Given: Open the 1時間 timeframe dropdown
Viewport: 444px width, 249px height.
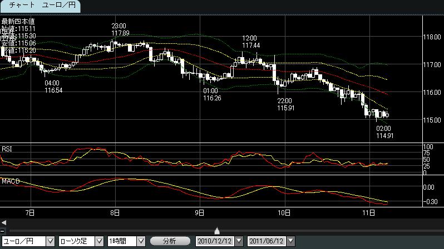Looking at the screenshot, I should click(x=141, y=241).
